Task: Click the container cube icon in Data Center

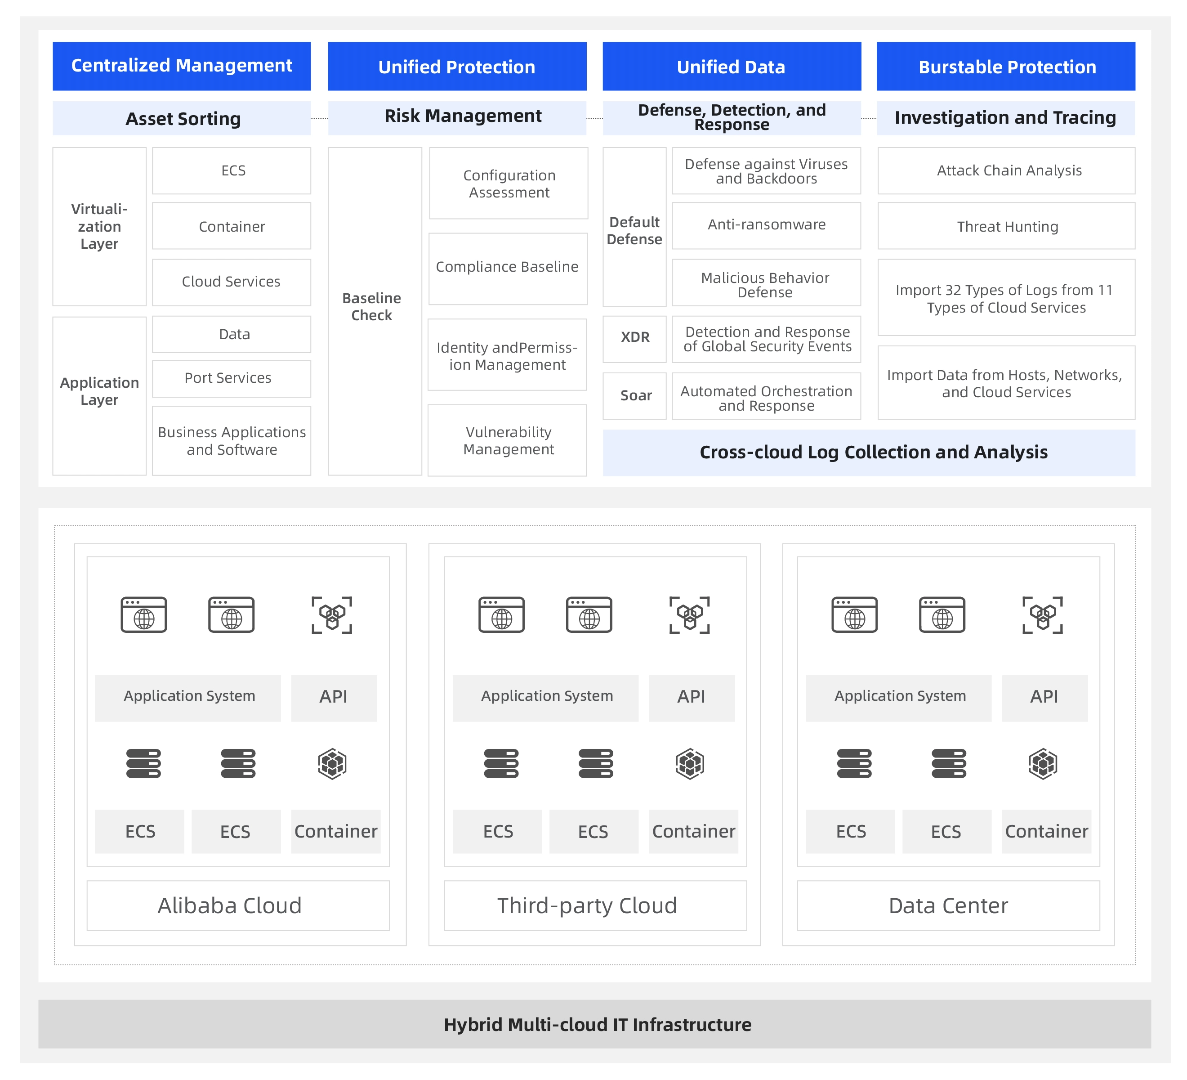Action: point(1043,764)
